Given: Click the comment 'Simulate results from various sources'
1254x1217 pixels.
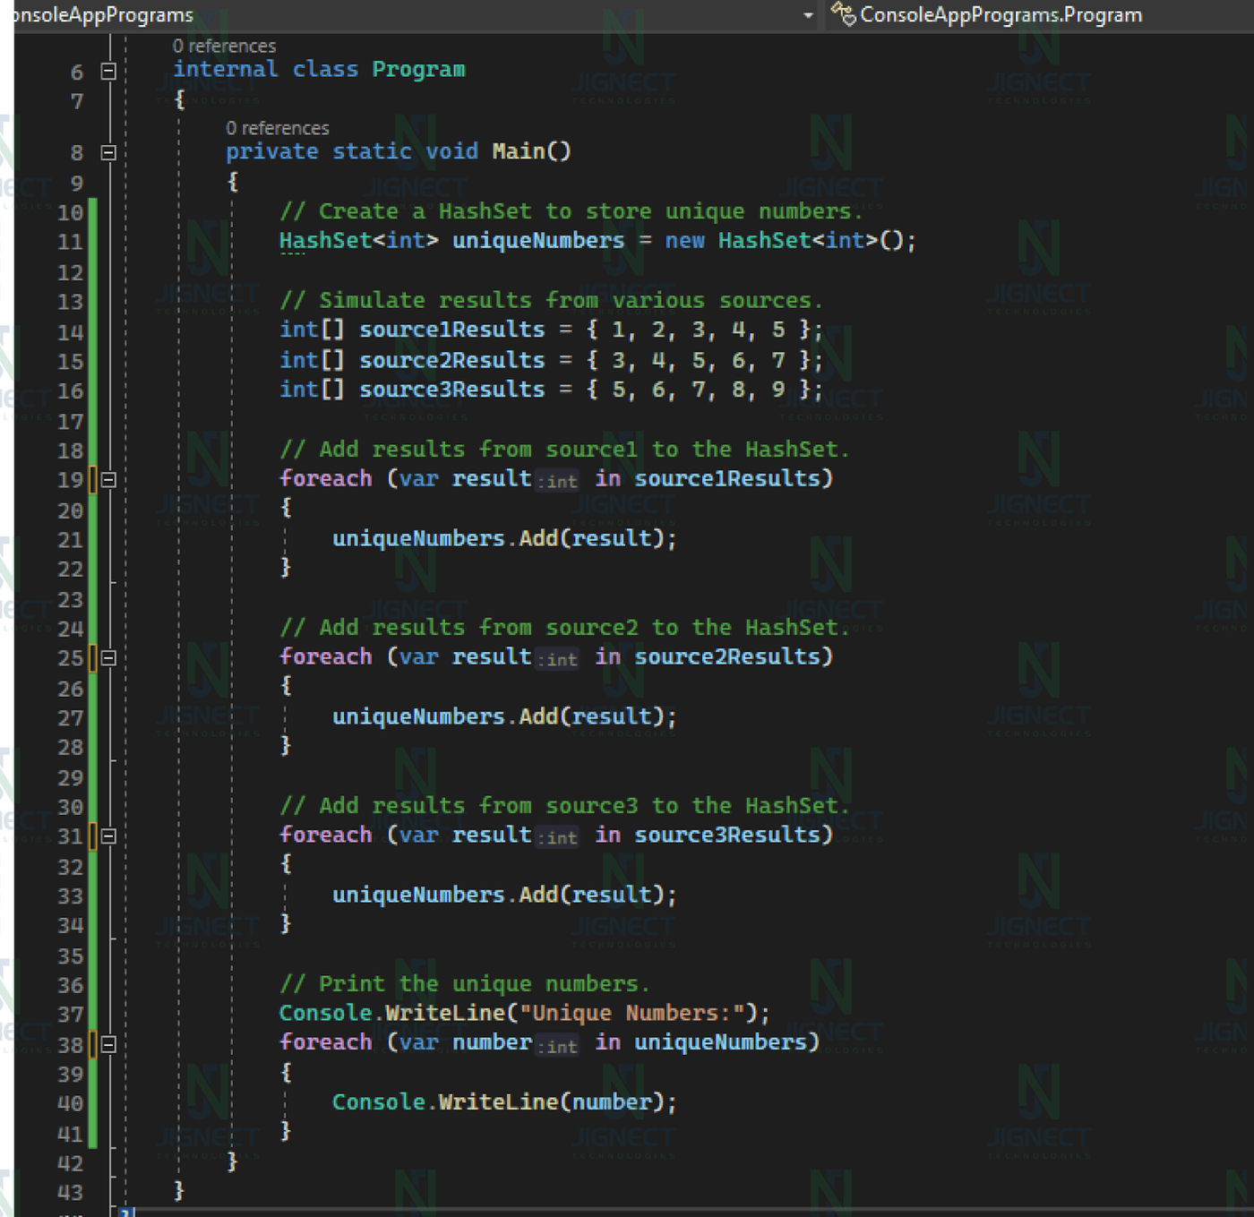Looking at the screenshot, I should point(551,300).
